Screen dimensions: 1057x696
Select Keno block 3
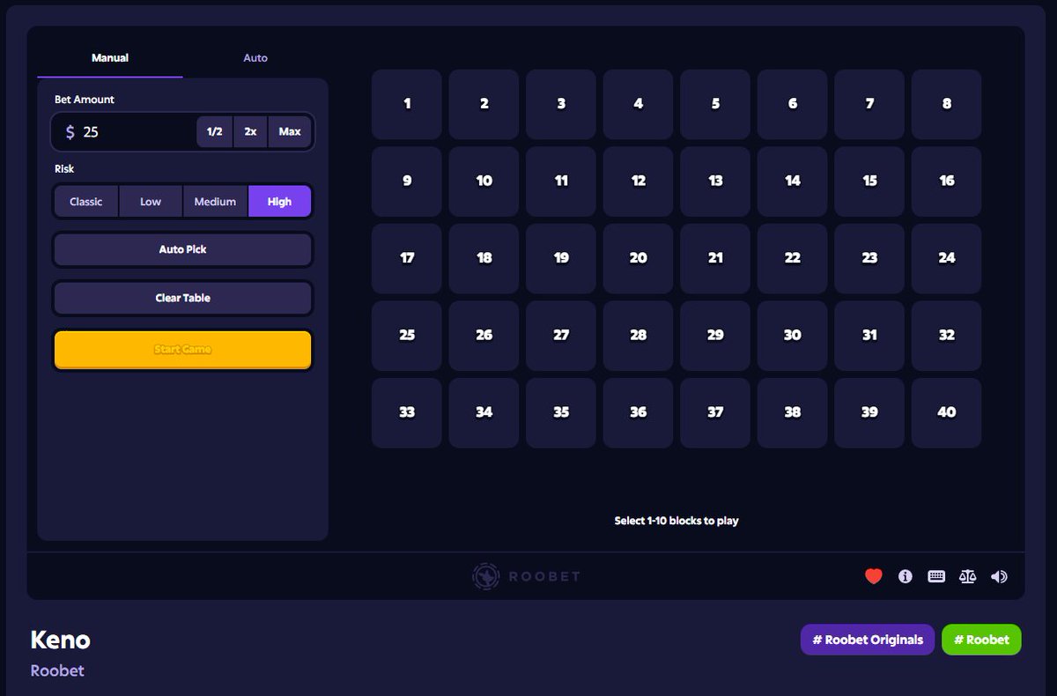tap(561, 104)
